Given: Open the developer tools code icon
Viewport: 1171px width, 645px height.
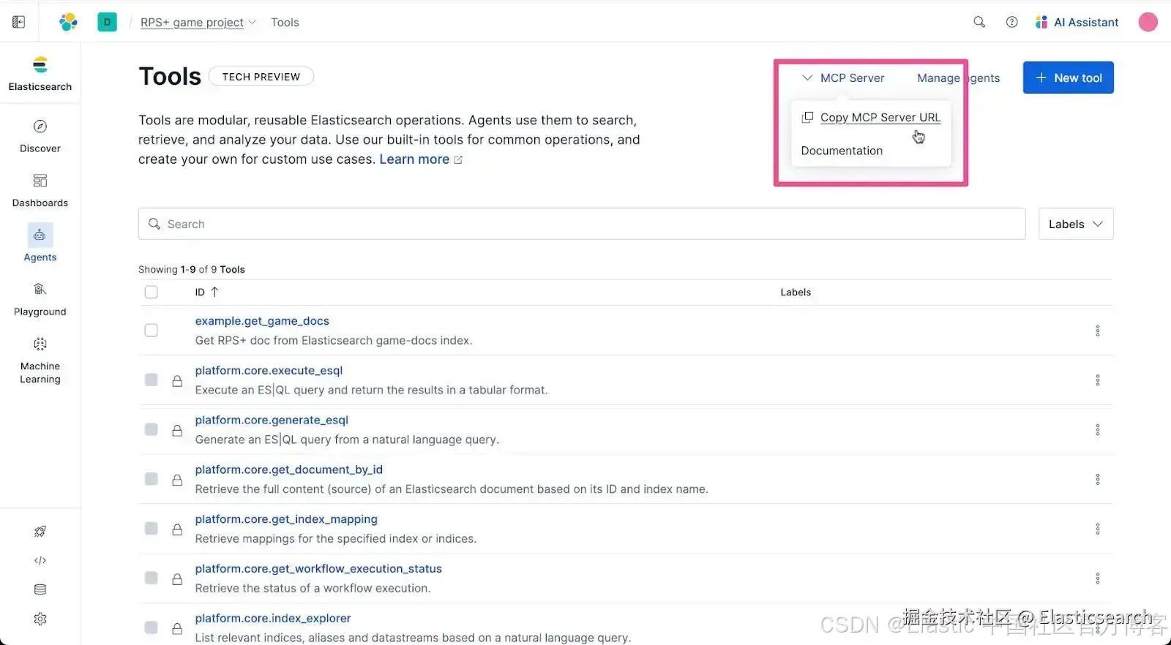Looking at the screenshot, I should (x=40, y=561).
